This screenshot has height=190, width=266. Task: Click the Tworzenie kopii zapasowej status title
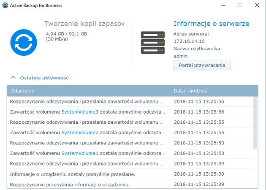point(84,24)
